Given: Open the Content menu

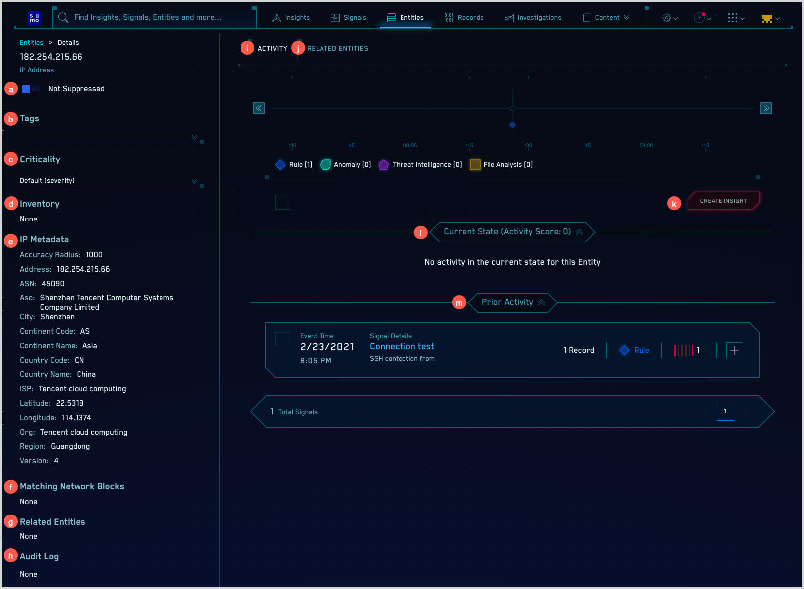Looking at the screenshot, I should click(606, 17).
